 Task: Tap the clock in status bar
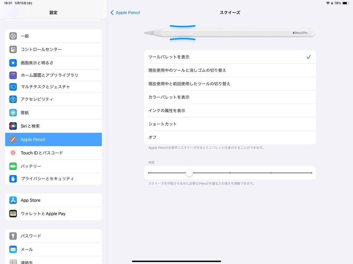[x=8, y=3]
